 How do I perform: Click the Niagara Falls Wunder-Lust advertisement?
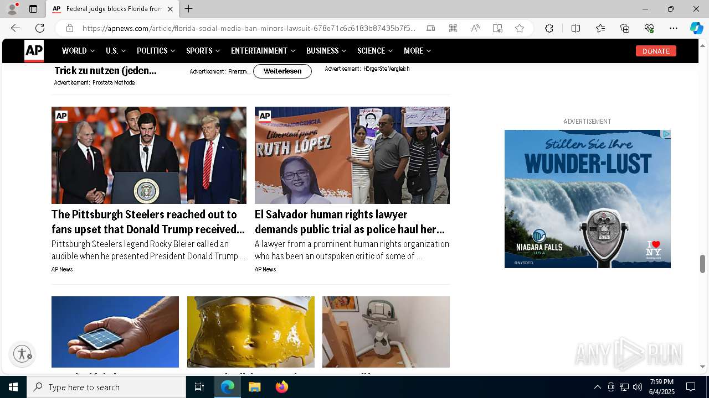tap(588, 199)
